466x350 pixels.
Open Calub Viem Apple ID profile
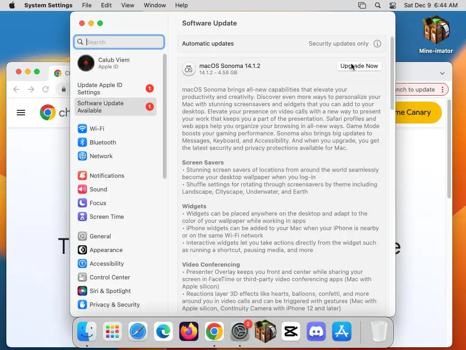tap(116, 63)
